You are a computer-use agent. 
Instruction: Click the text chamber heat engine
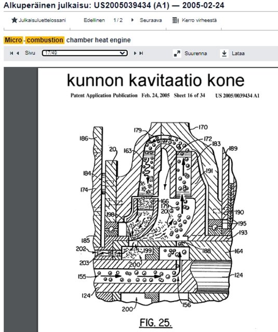[98, 40]
